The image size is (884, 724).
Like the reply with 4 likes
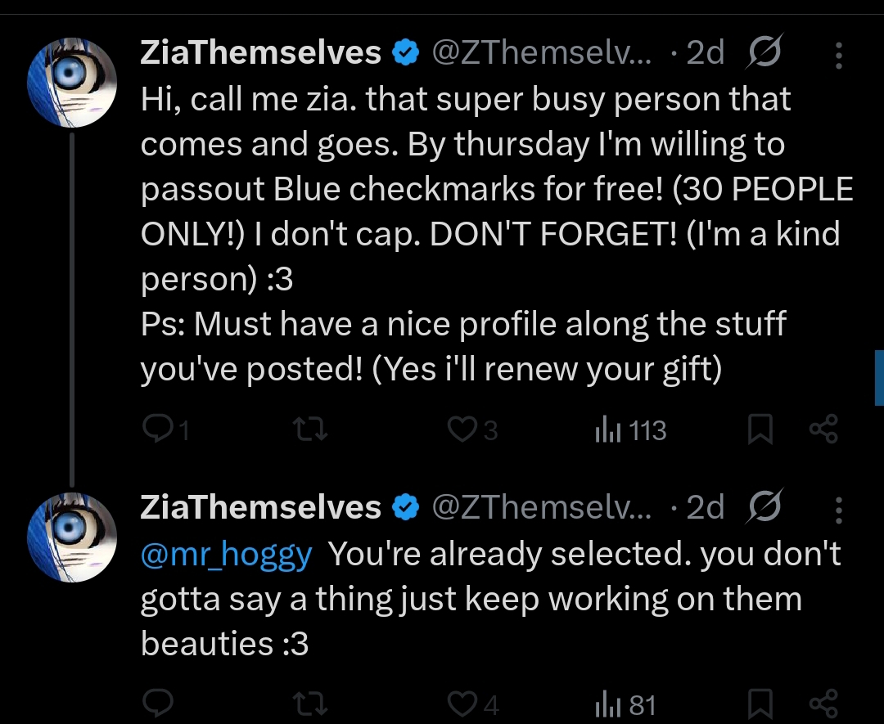tap(462, 704)
